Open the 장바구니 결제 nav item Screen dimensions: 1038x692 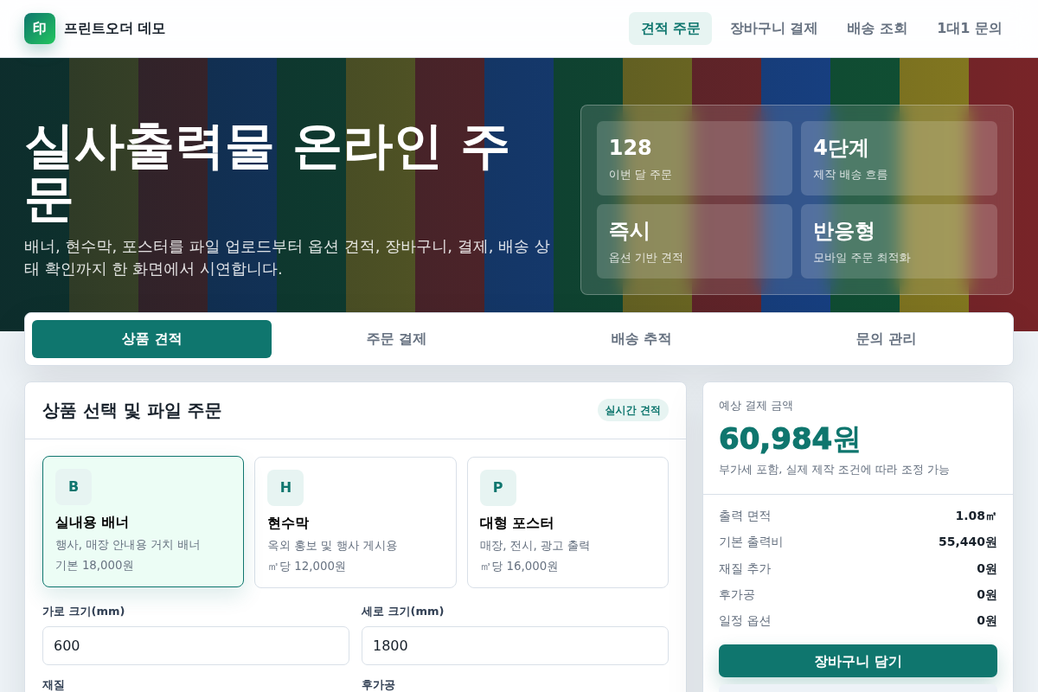773,29
